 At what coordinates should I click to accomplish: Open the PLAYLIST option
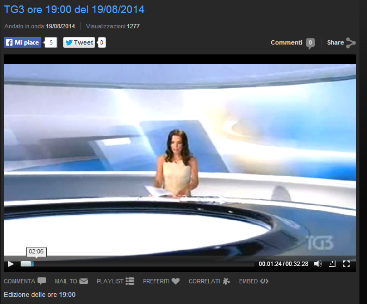[115, 281]
